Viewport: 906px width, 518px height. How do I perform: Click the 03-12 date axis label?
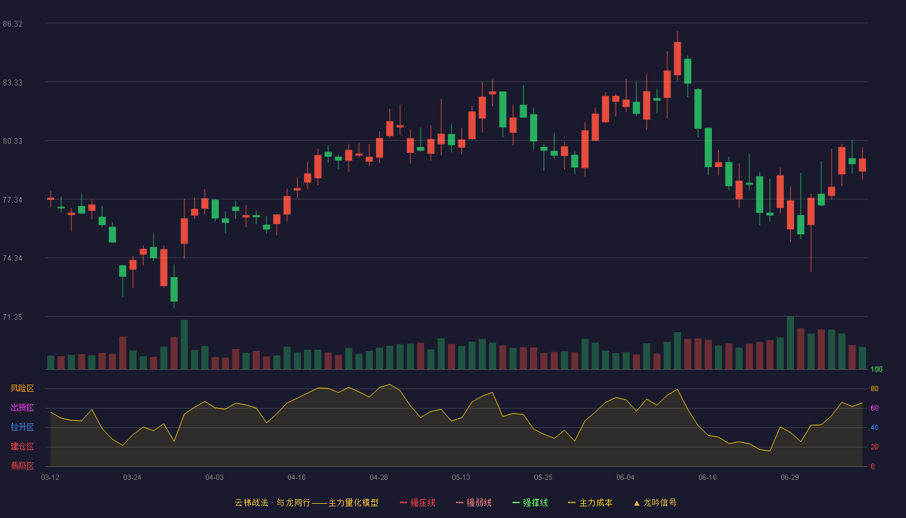pos(50,477)
